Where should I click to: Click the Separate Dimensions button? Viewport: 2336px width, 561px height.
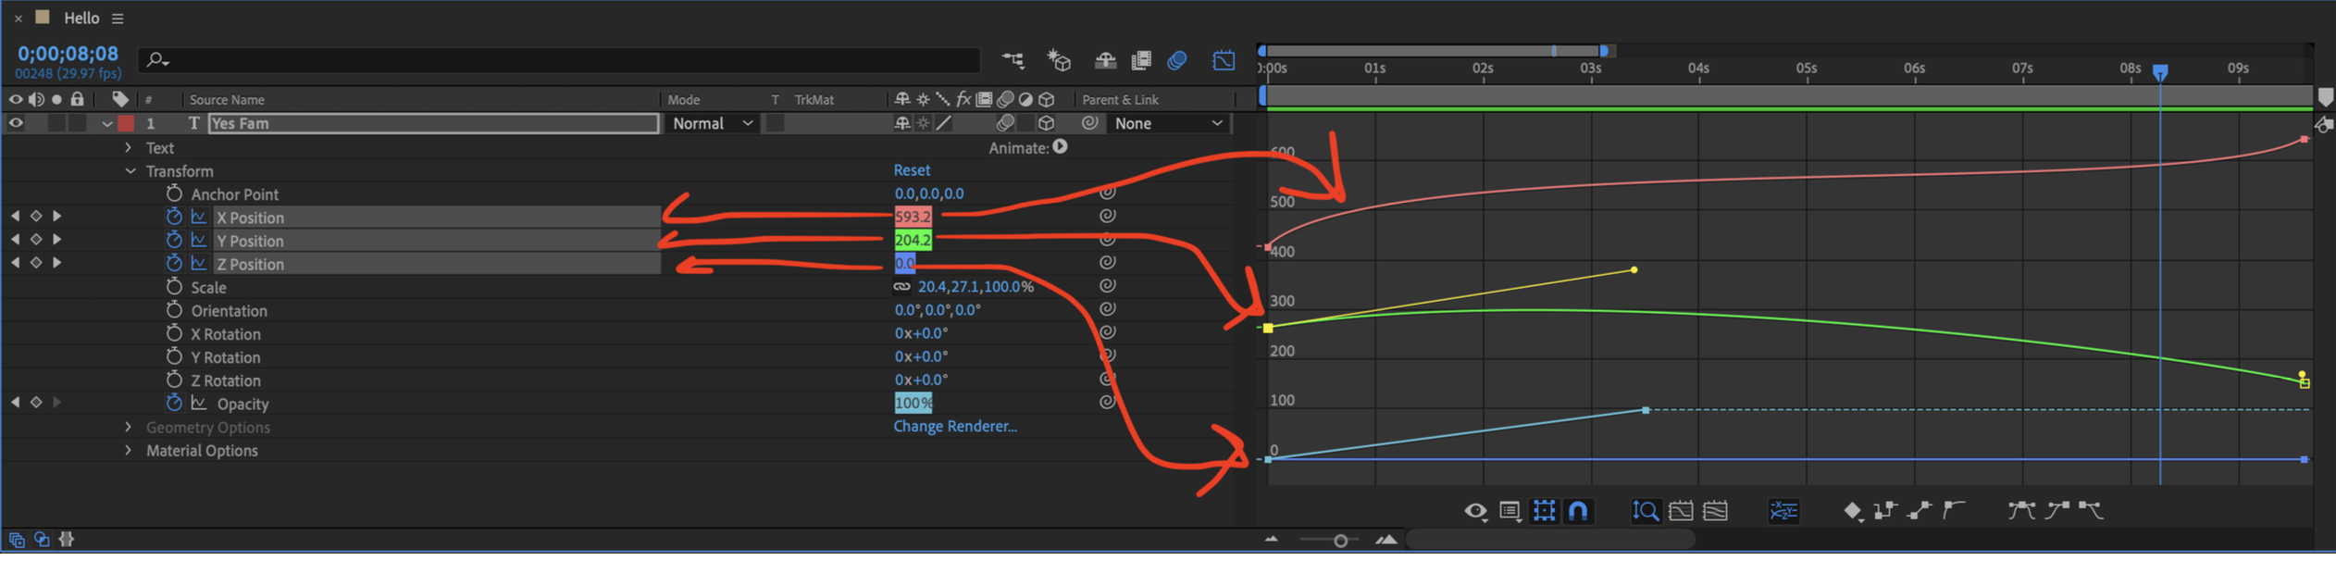coord(1783,511)
